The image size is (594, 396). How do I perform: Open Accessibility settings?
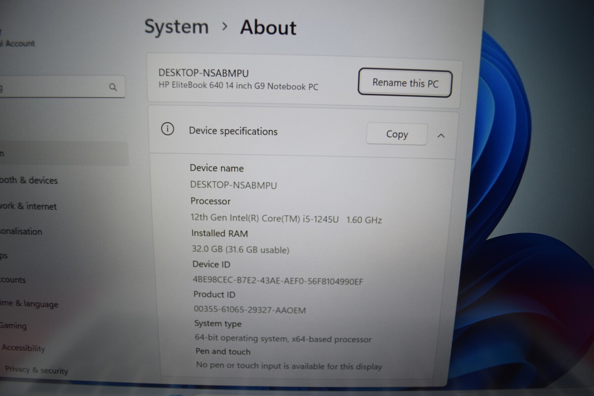23,348
